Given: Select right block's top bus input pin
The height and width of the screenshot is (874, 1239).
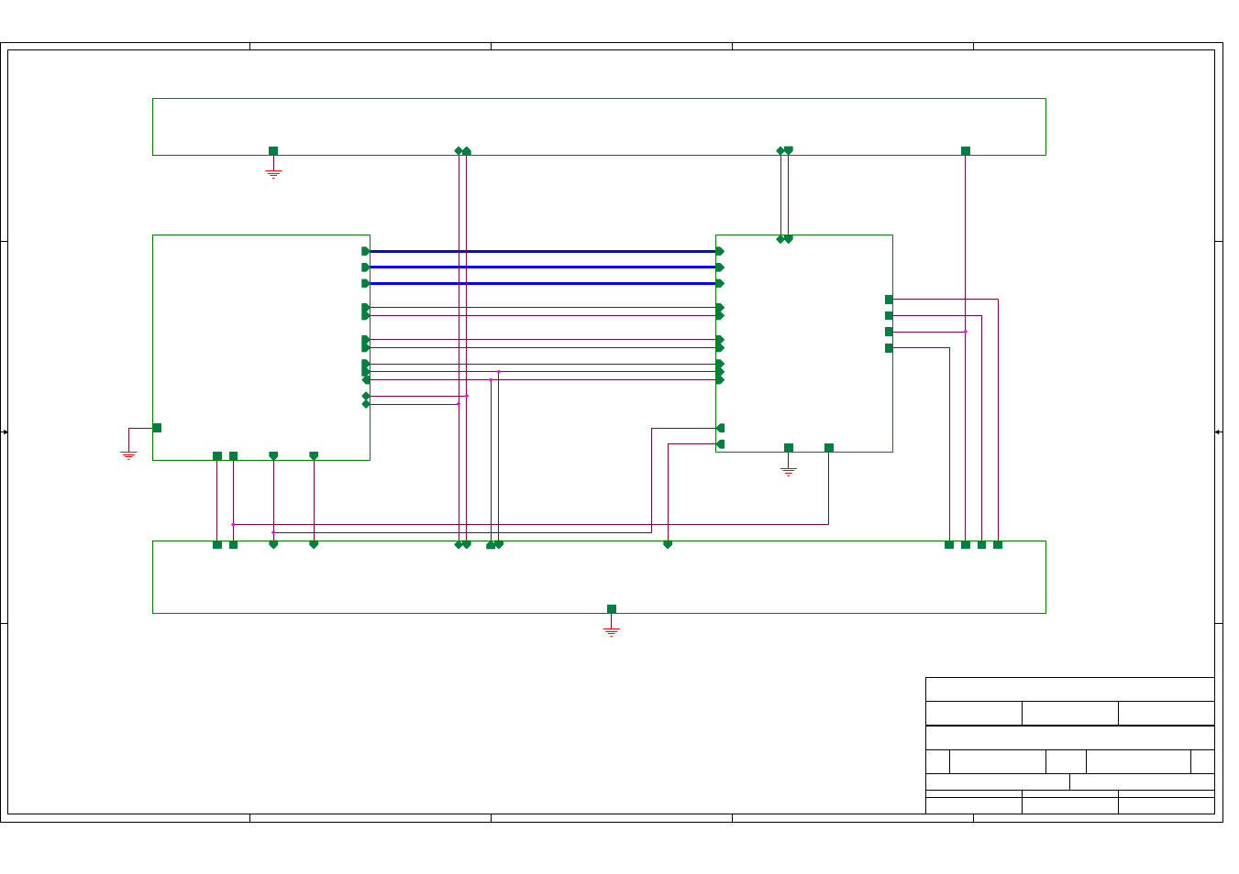Looking at the screenshot, I should [x=720, y=251].
